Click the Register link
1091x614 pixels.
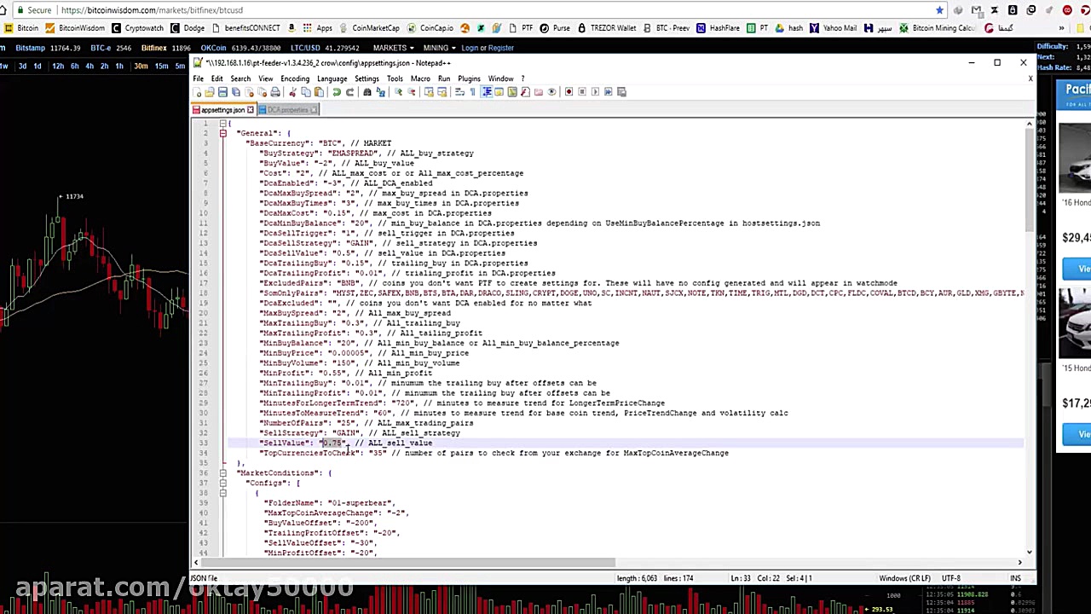click(x=500, y=48)
